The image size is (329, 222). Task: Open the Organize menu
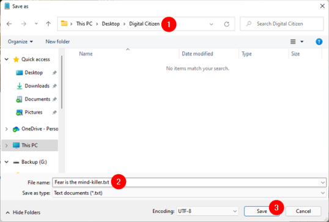click(20, 42)
